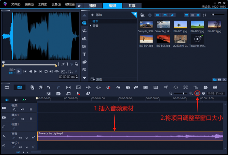Redo the last undone action
The image size is (228, 155).
[x=58, y=87]
